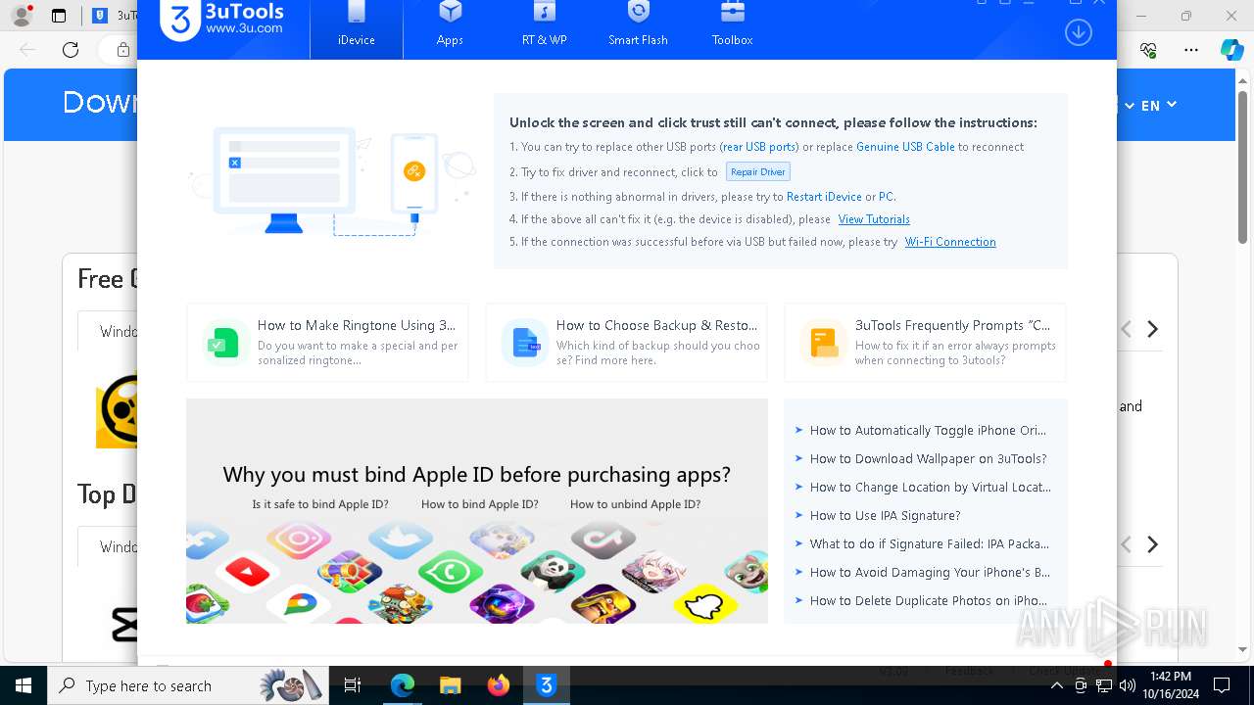Image resolution: width=1254 pixels, height=705 pixels.
Task: Reload the page in Edge browser
Action: pos(71,50)
